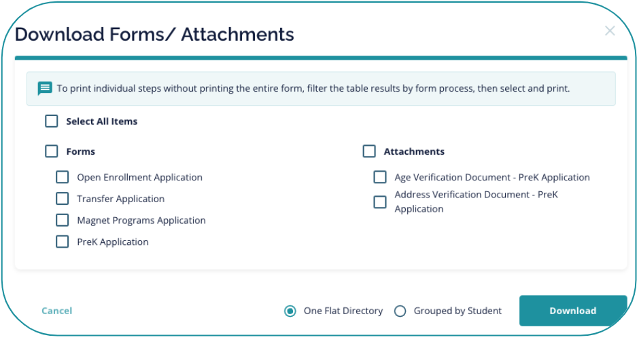Enable the Open Enrollment Application checkbox
Image resolution: width=639 pixels, height=346 pixels.
pos(63,177)
